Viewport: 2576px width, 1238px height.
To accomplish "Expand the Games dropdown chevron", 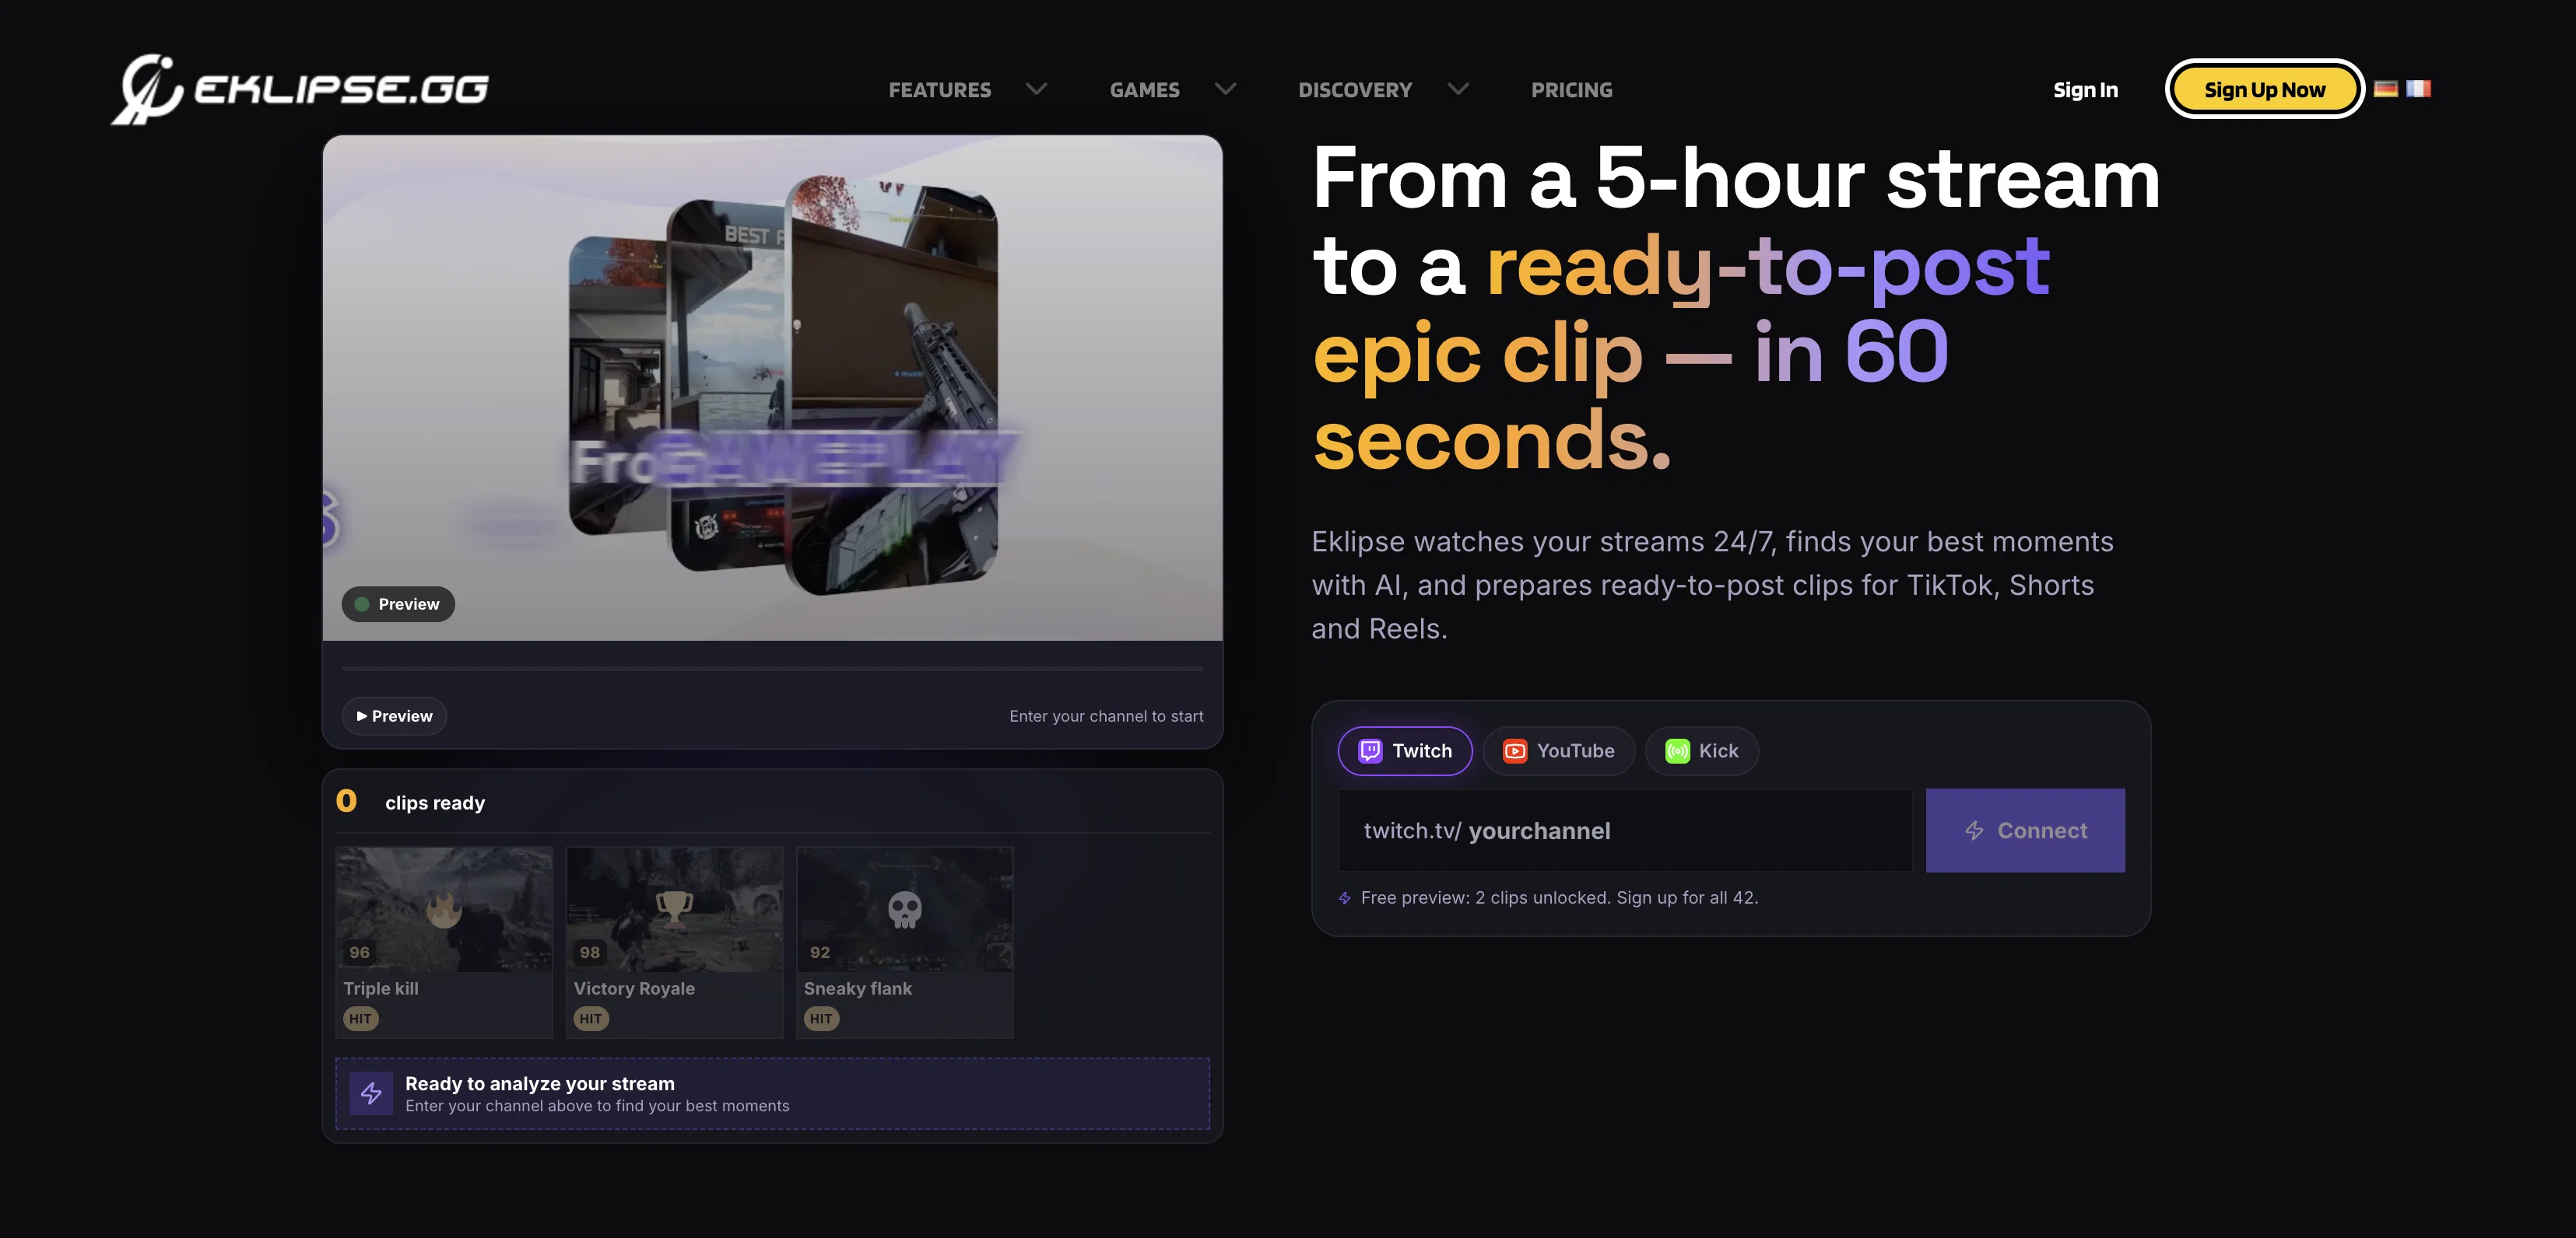I will [x=1225, y=89].
